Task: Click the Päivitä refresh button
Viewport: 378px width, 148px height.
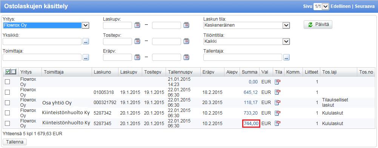Action: [318, 24]
